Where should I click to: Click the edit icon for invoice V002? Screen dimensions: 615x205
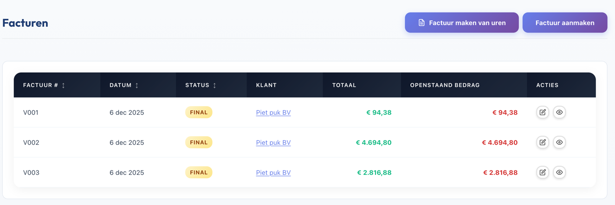coord(543,143)
